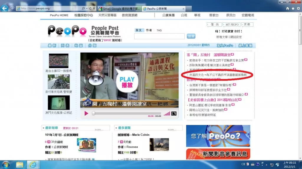This screenshot has width=302, height=169.
Task: Focus the URL address bar field
Action: (50, 9)
